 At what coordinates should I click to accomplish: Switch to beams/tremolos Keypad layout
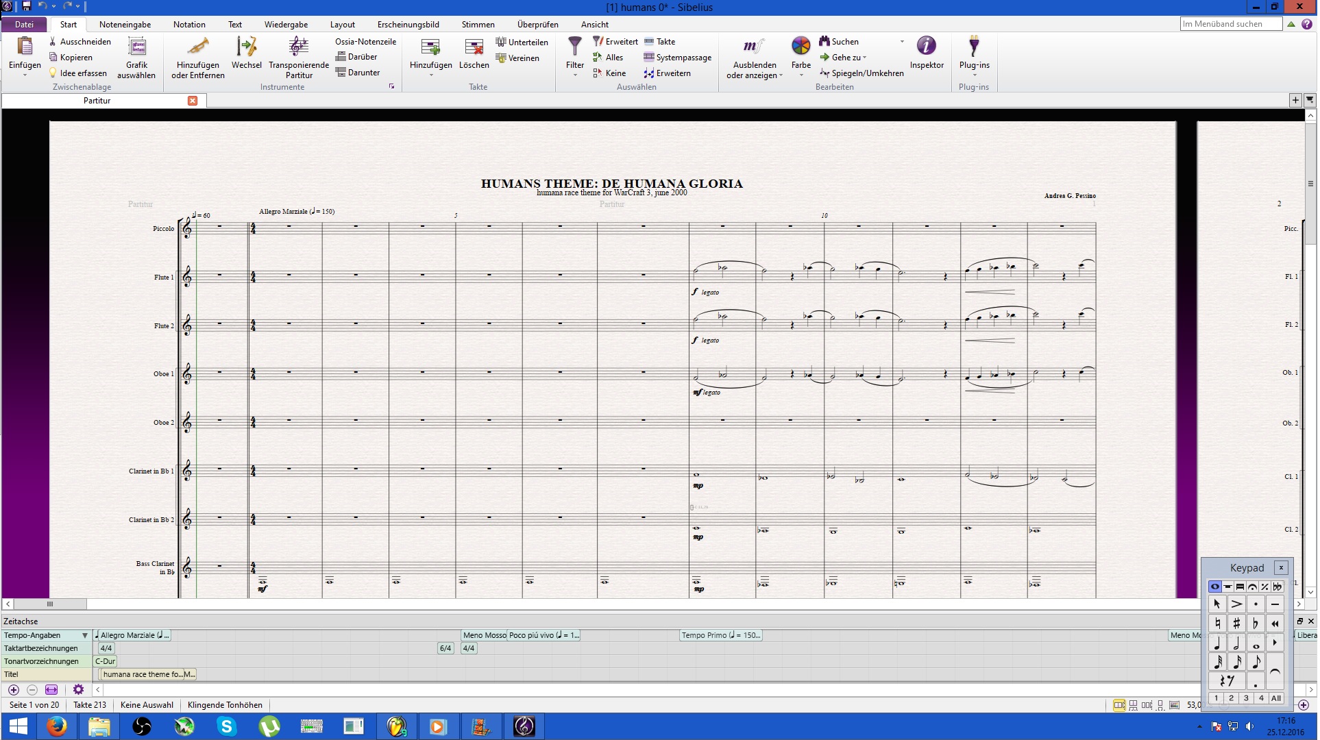pos(1240,587)
